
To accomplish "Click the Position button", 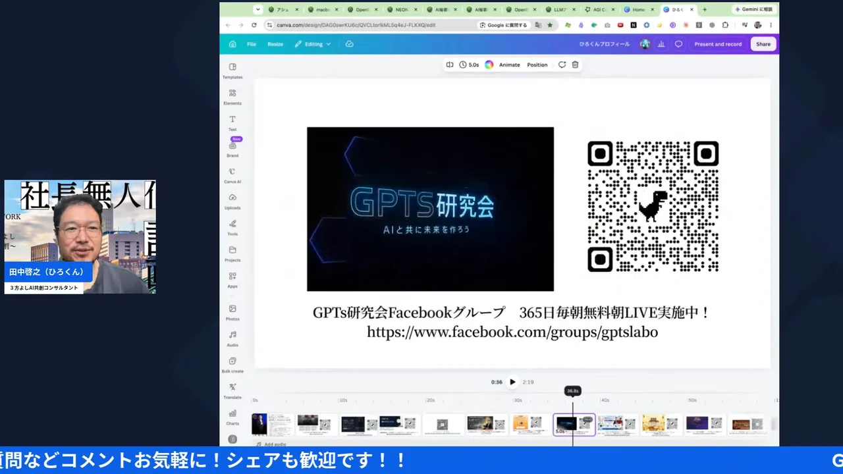I will tap(537, 65).
